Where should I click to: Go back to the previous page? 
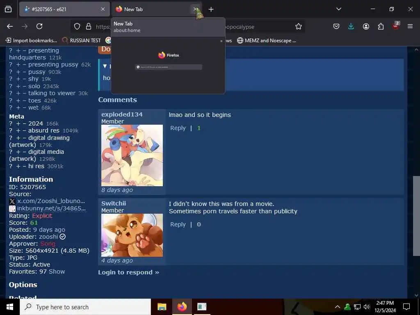[x=10, y=26]
